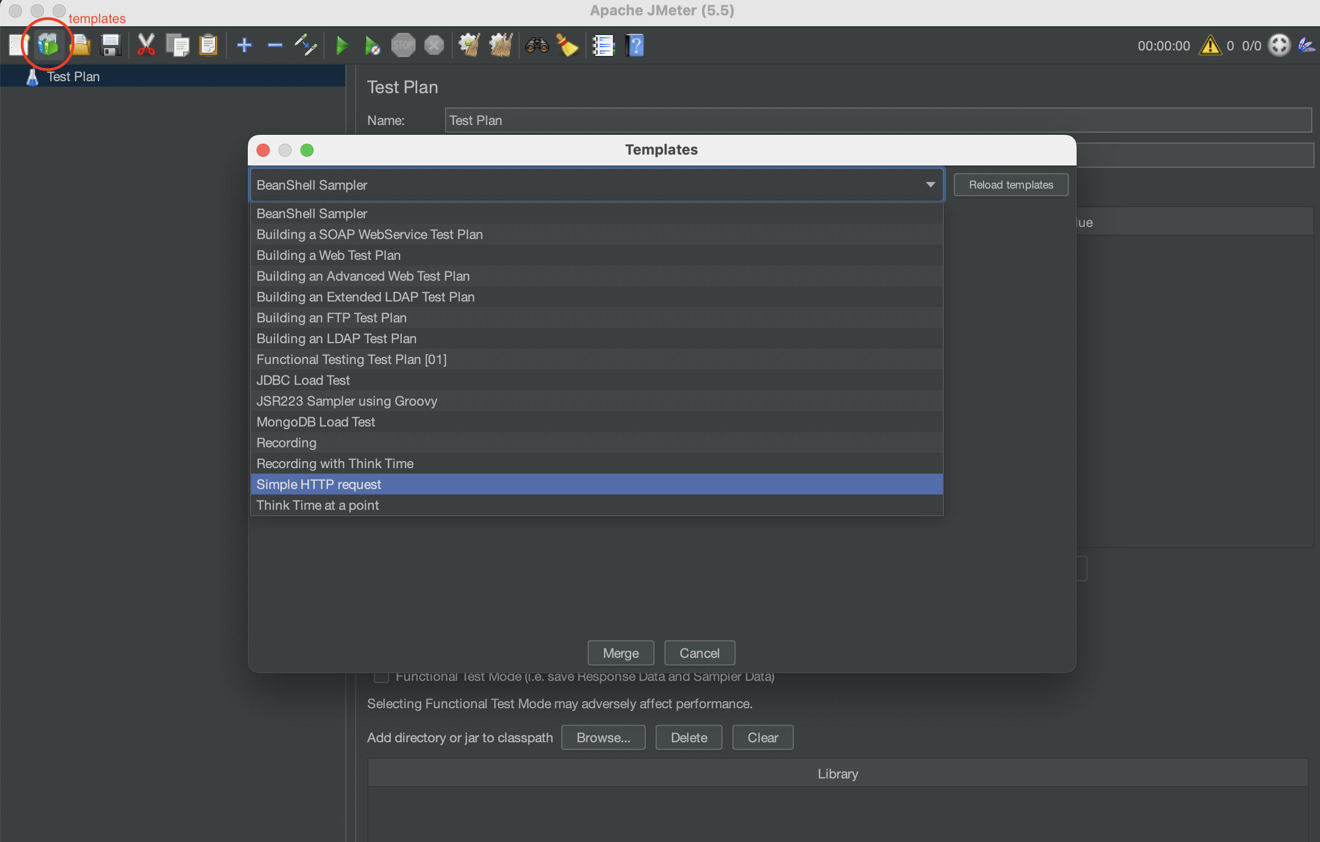Click the remote engines status icon
1320x842 pixels.
pyautogui.click(x=1279, y=45)
